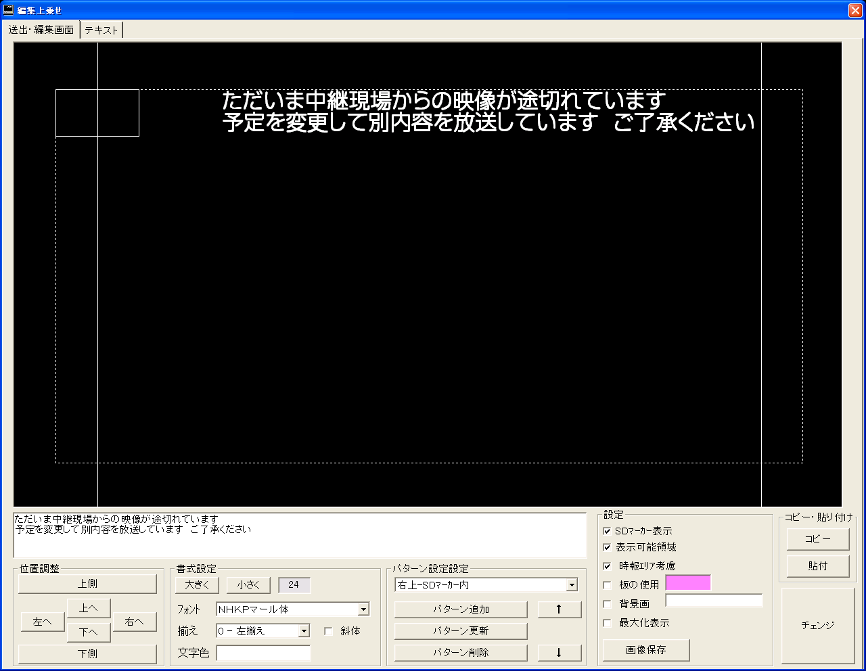866x671 pixels.
Task: Close the 編集上乗せ window
Action: 854,10
